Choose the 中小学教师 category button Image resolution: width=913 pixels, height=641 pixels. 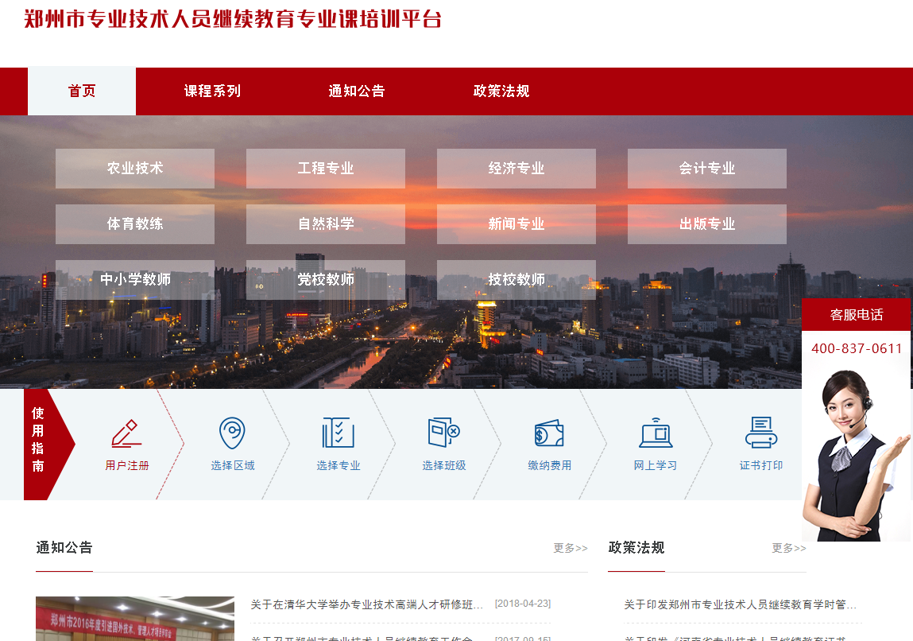(x=135, y=280)
